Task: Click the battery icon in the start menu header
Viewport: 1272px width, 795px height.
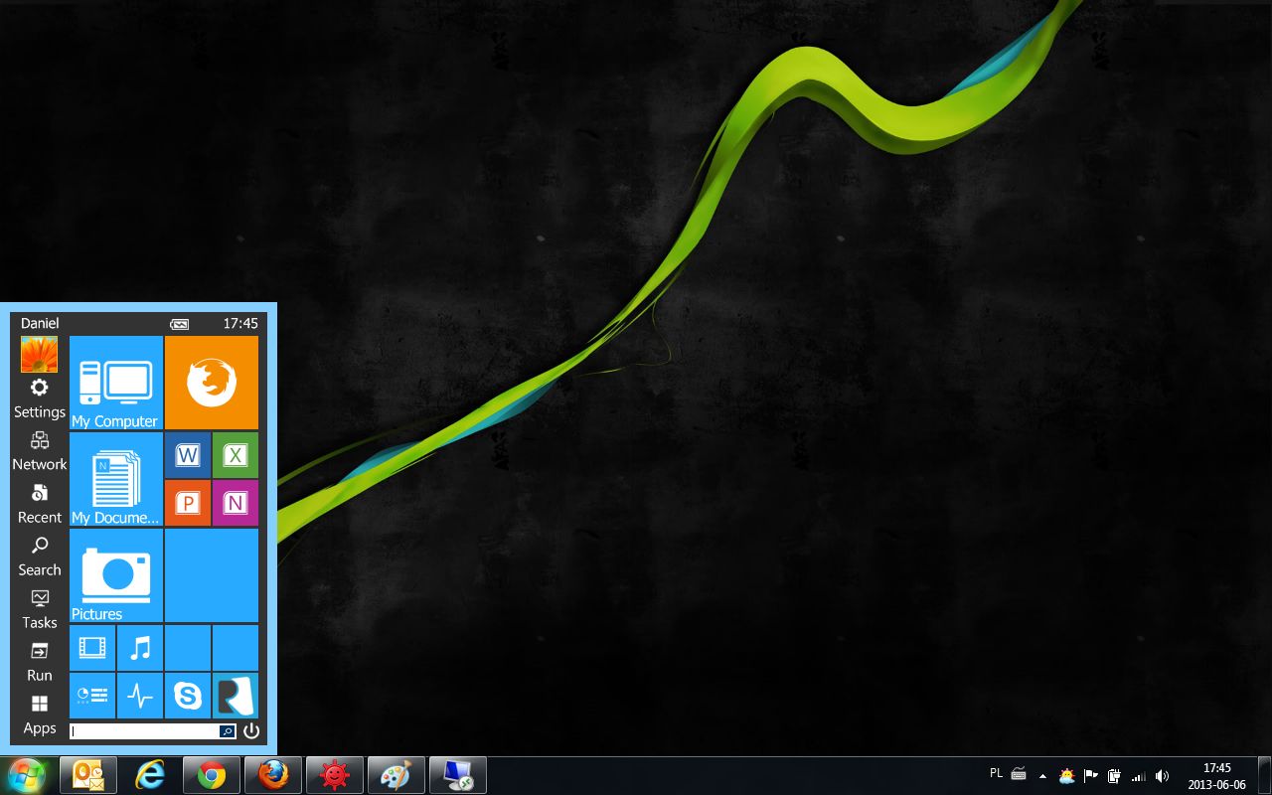Action: click(179, 324)
